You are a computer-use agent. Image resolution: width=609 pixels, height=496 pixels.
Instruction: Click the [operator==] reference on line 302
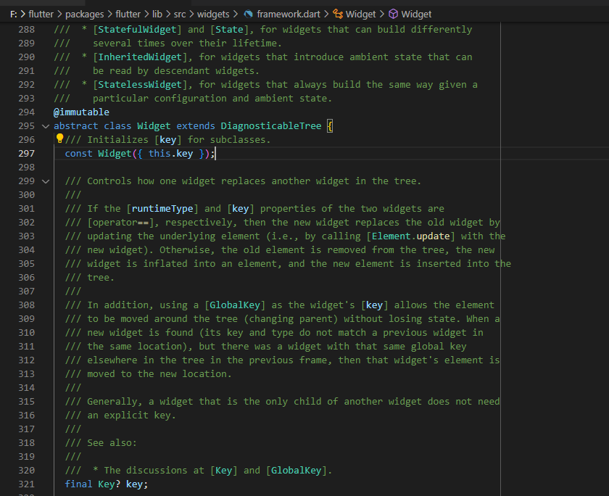[121, 223]
